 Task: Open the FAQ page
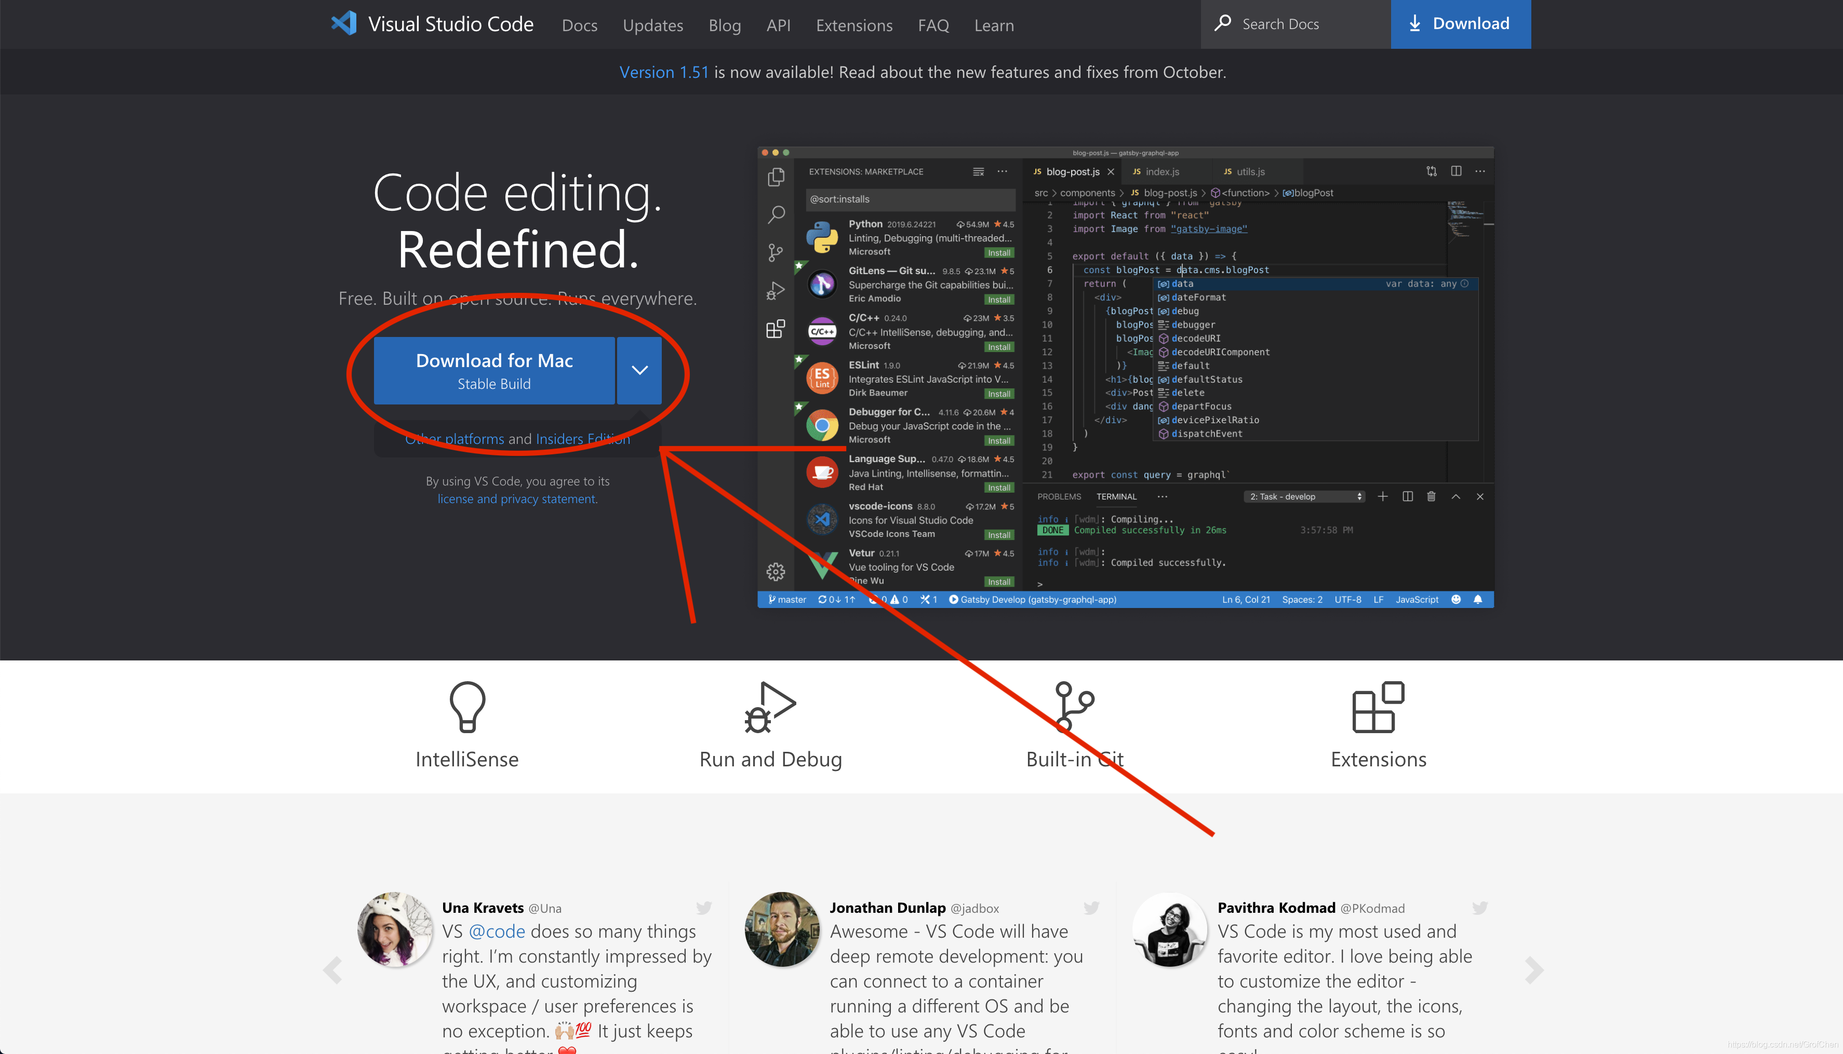[933, 25]
